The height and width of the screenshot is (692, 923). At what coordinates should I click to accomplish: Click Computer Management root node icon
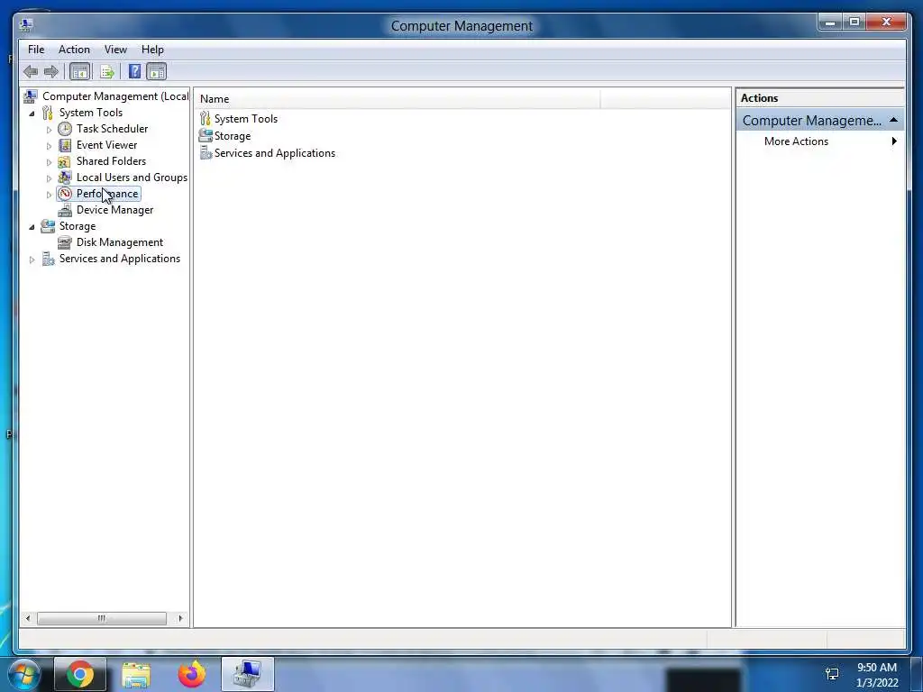click(x=31, y=96)
